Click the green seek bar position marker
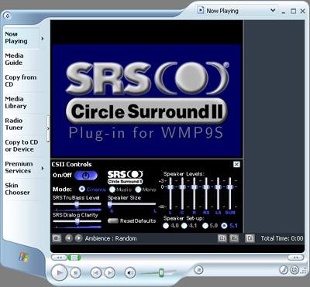 (x=74, y=257)
